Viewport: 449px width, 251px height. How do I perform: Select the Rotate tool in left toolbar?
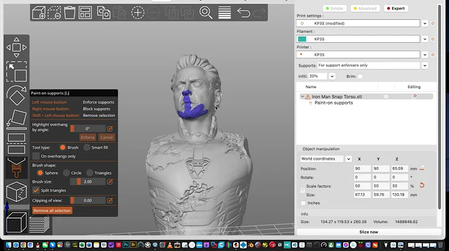coord(16,95)
